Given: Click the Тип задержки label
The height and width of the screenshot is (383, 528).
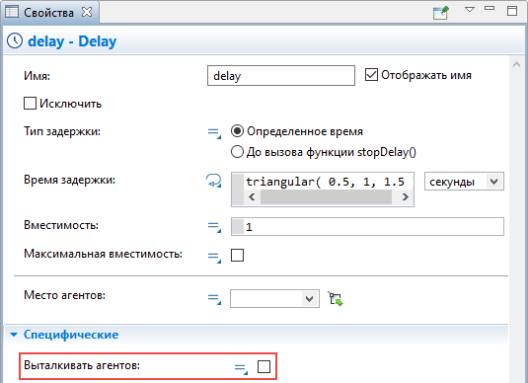Looking at the screenshot, I should tap(62, 131).
